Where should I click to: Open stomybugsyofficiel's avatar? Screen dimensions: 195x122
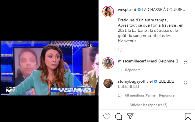[x=108, y=83]
